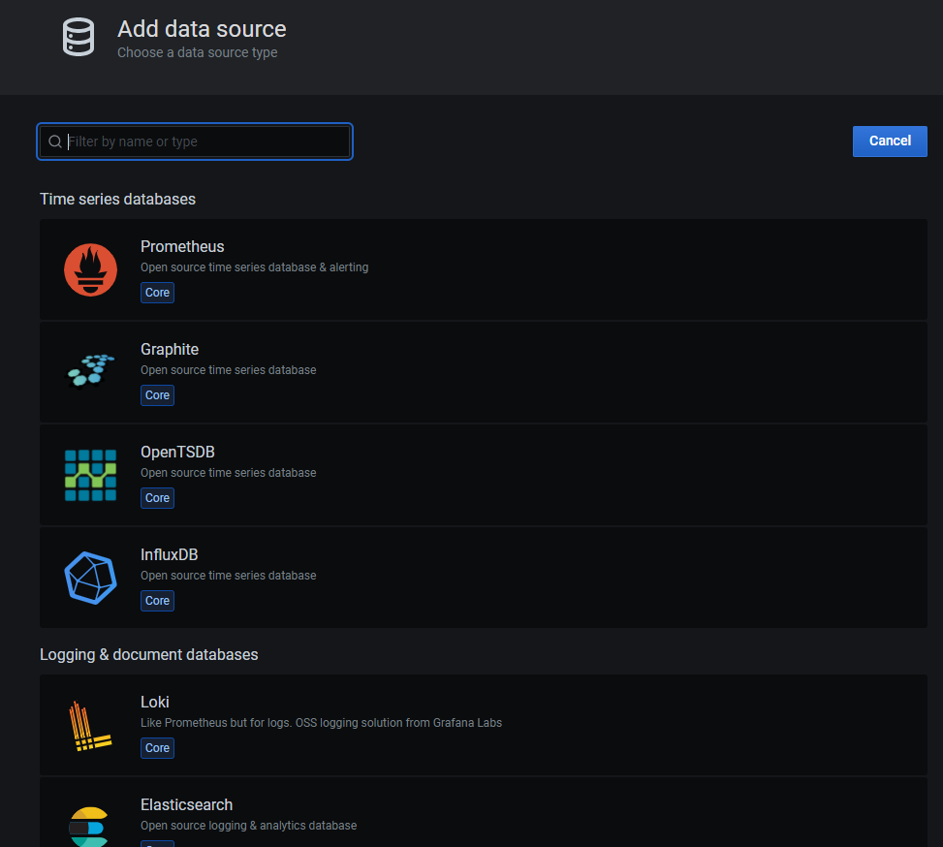Screen dimensions: 943x847
Task: Click OpenTSDB's 'Open source time series database' description
Action: pos(229,473)
